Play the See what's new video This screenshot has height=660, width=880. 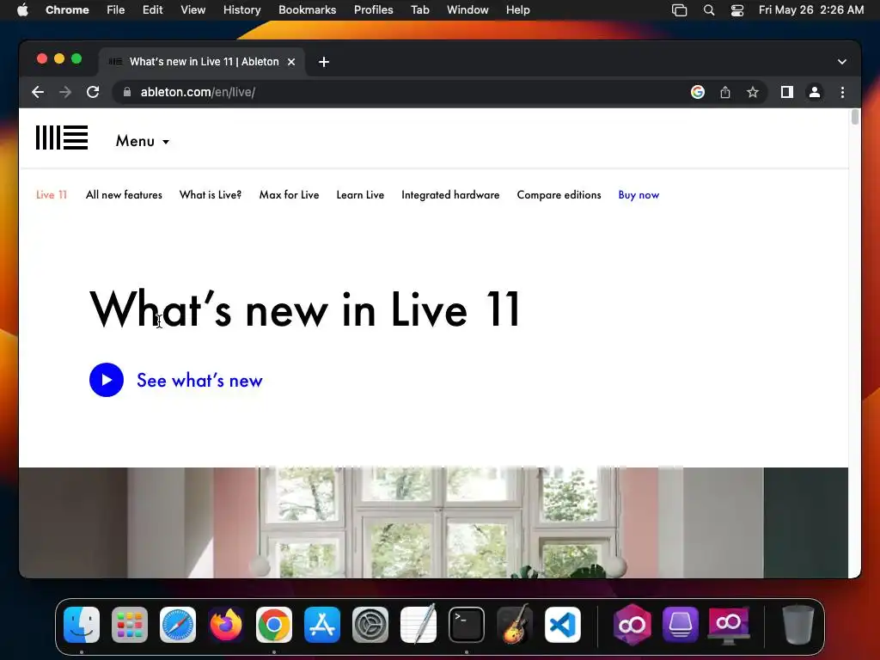[107, 380]
